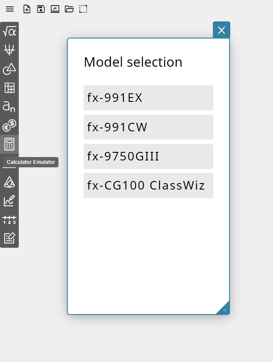Save the file via disk icon

click(x=41, y=9)
